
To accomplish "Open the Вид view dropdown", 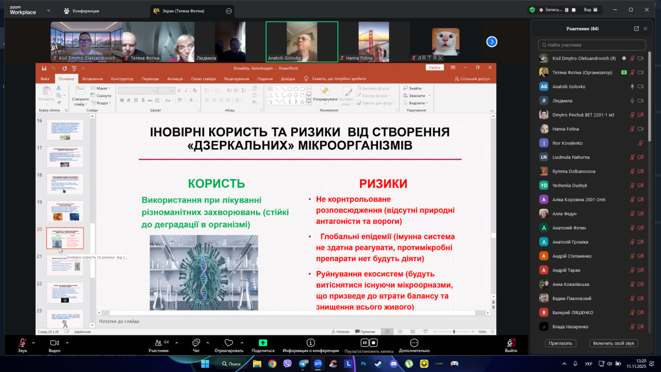I will pos(590,10).
